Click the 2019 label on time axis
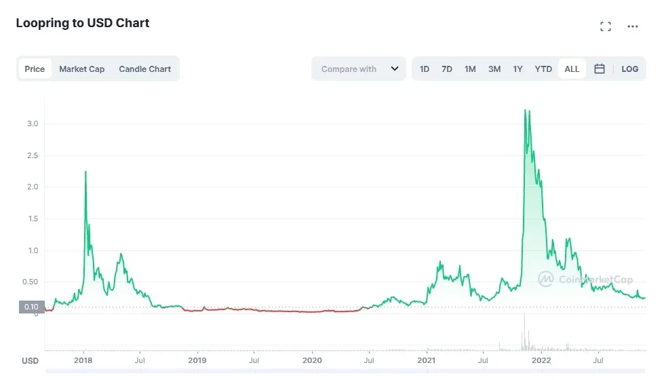Viewport: 664px width, 380px height. (x=197, y=360)
